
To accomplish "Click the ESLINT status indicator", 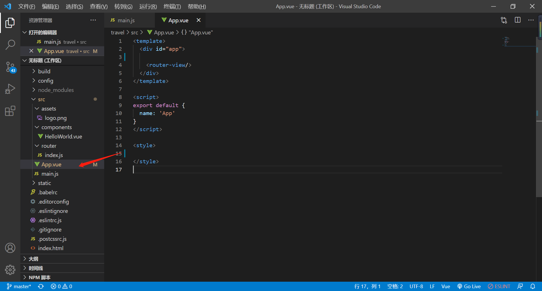I will coord(499,286).
